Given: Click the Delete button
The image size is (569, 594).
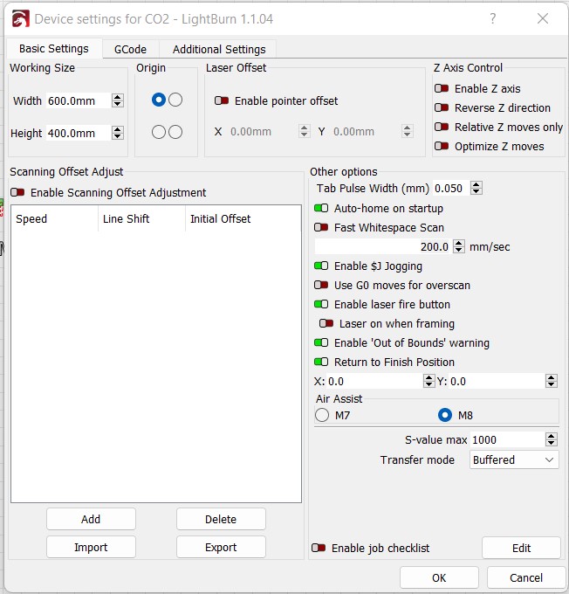Looking at the screenshot, I should pos(221,519).
